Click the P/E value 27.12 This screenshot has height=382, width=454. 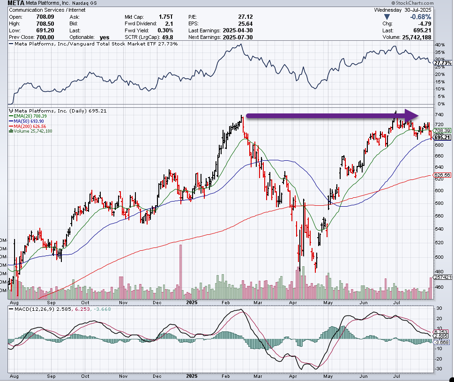click(x=245, y=17)
